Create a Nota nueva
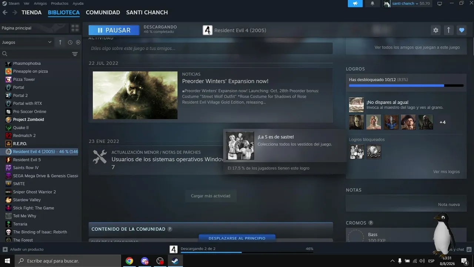This screenshot has width=474, height=267. click(449, 204)
